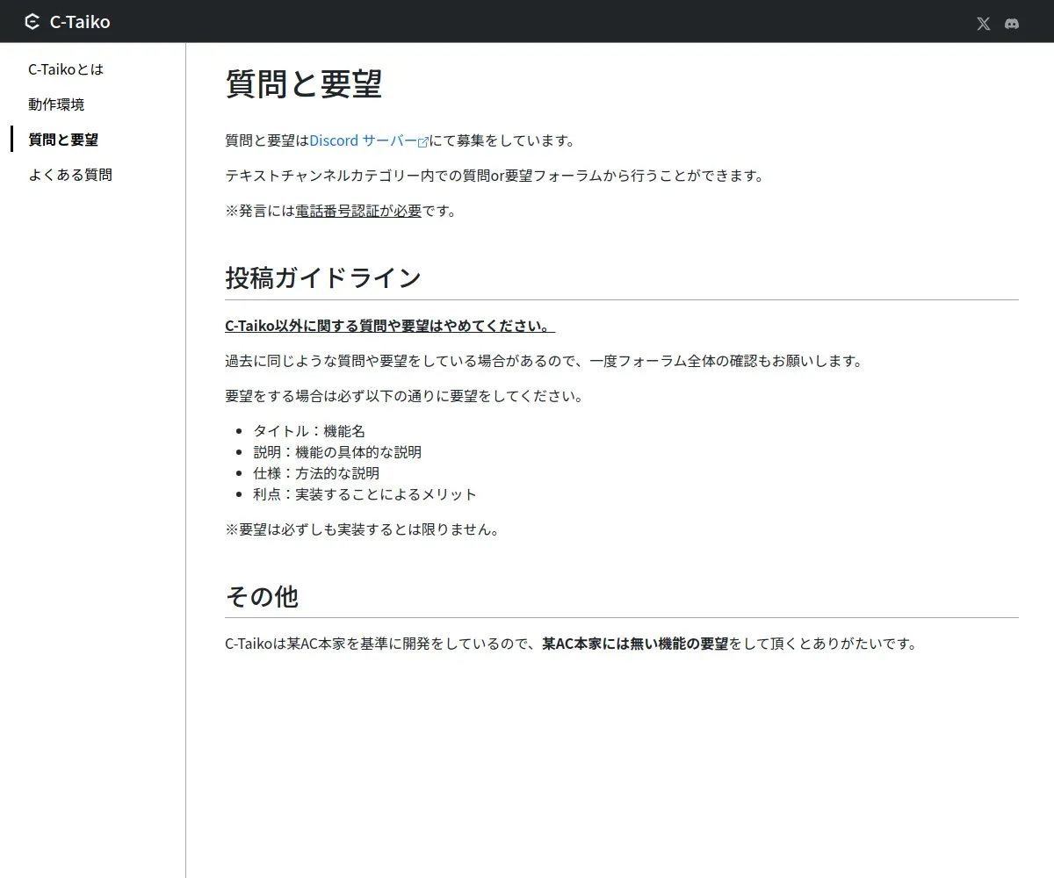Open the よくある質問 sidebar page
The width and height of the screenshot is (1054, 878).
pos(70,175)
